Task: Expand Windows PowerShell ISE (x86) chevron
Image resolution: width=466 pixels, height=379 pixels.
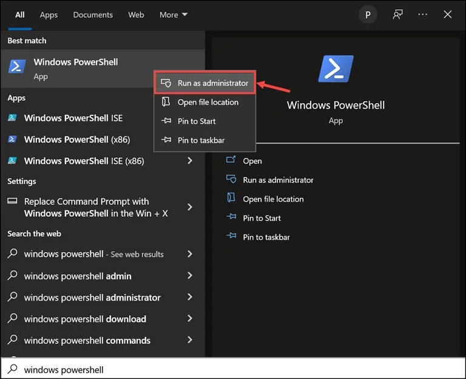Action: coord(190,160)
